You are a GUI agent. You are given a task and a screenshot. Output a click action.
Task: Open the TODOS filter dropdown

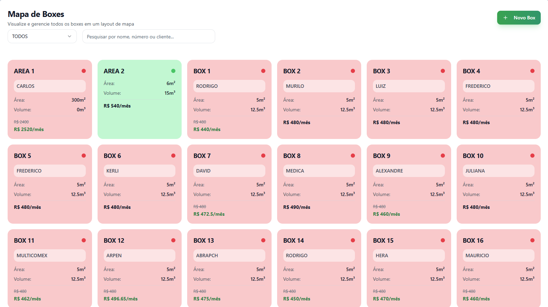pos(42,36)
